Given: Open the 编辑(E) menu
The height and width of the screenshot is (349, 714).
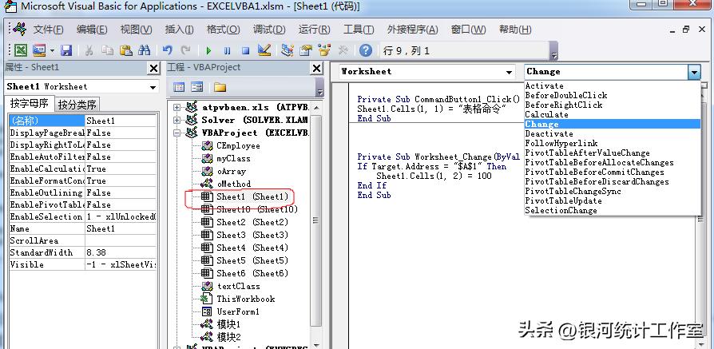Looking at the screenshot, I should (92, 30).
